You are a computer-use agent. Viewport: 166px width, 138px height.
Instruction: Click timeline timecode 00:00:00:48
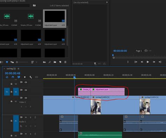(13, 73)
